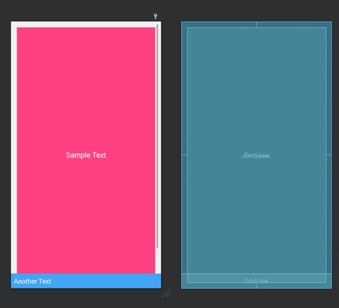Click the left-side constraint connector in blueprint
This screenshot has height=308, width=339.
(x=184, y=155)
